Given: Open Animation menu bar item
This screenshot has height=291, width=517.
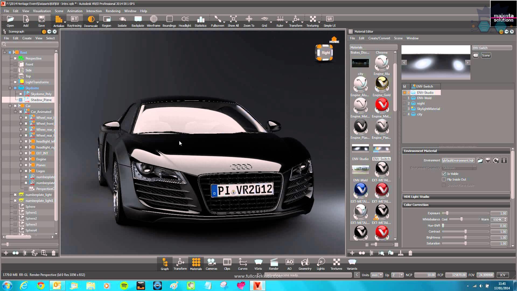Looking at the screenshot, I should [75, 11].
